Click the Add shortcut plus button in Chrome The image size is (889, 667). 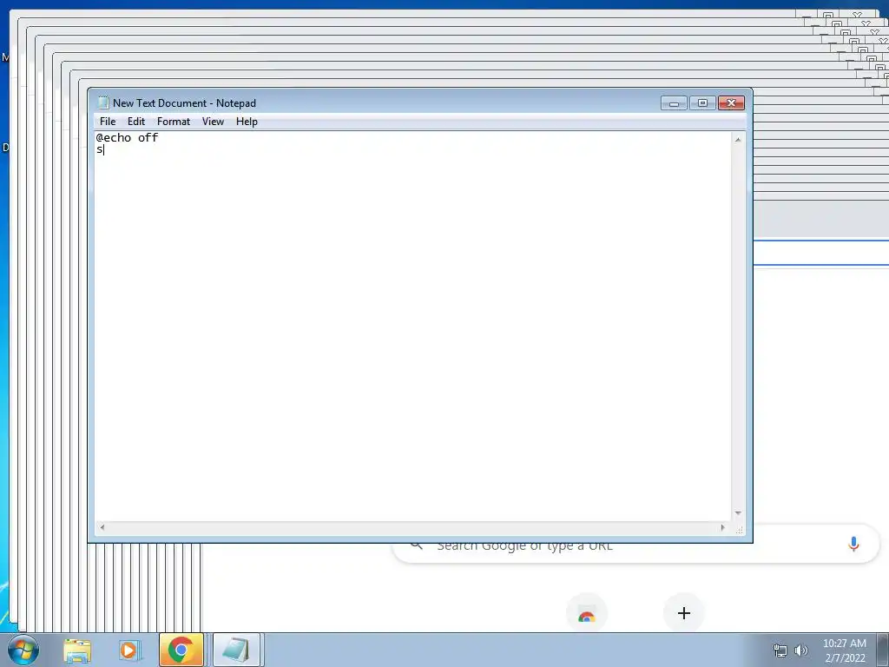pyautogui.click(x=684, y=613)
